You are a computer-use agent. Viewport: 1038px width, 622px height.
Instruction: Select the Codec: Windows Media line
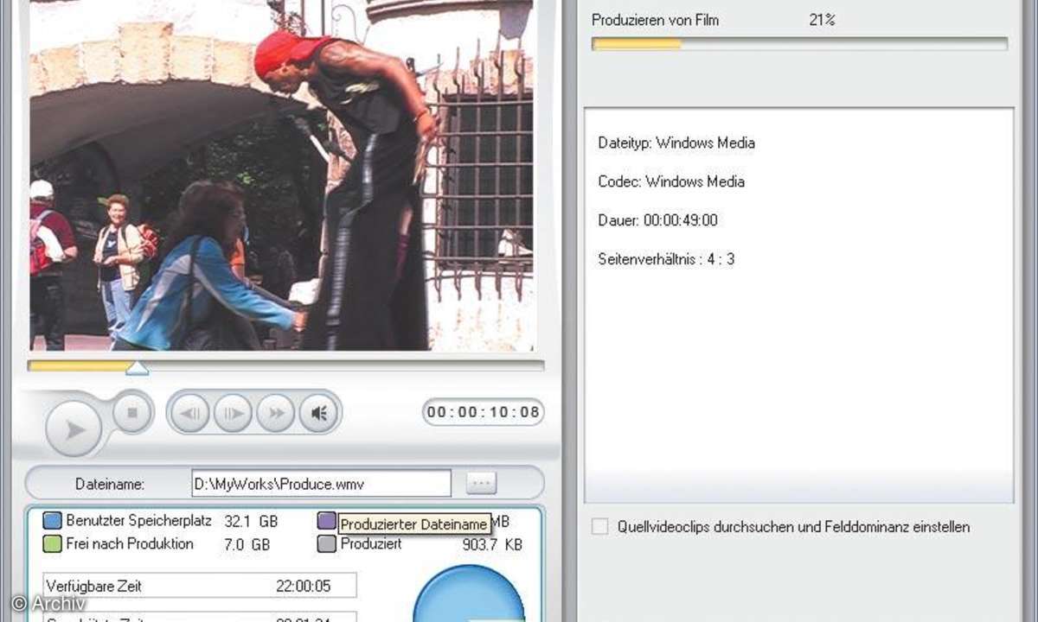[671, 181]
